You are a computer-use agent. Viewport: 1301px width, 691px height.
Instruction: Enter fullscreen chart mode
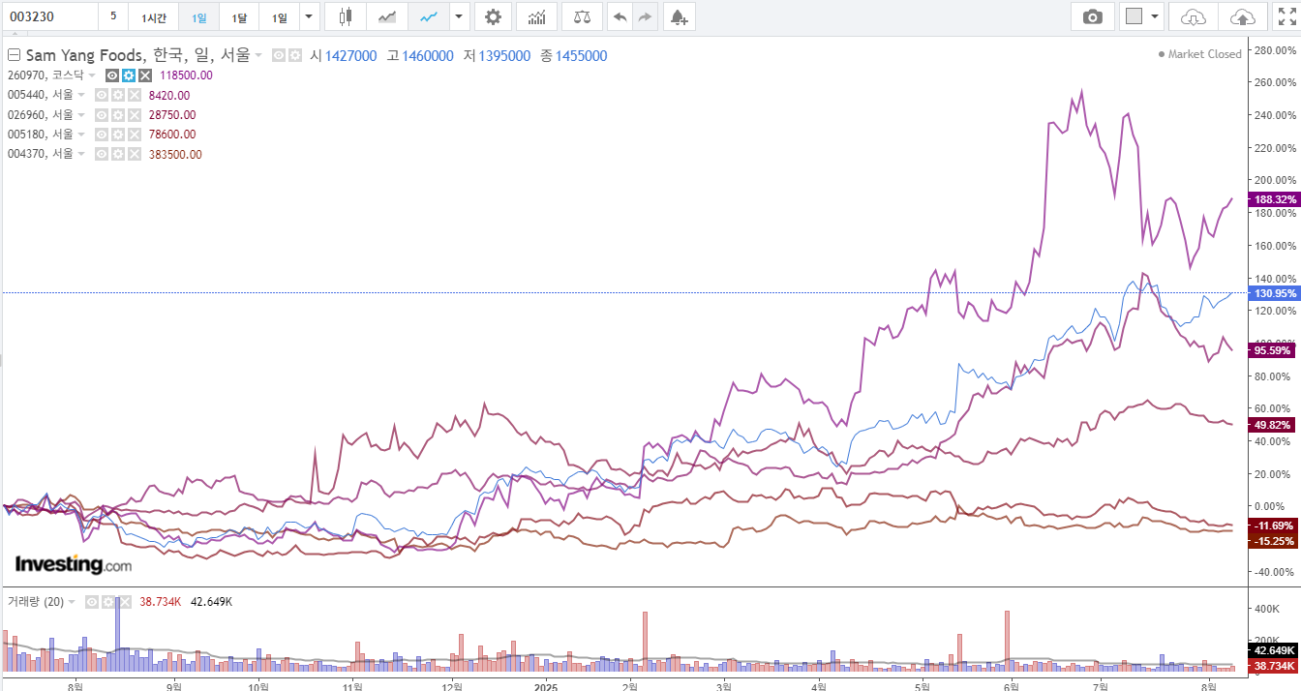tap(1286, 16)
